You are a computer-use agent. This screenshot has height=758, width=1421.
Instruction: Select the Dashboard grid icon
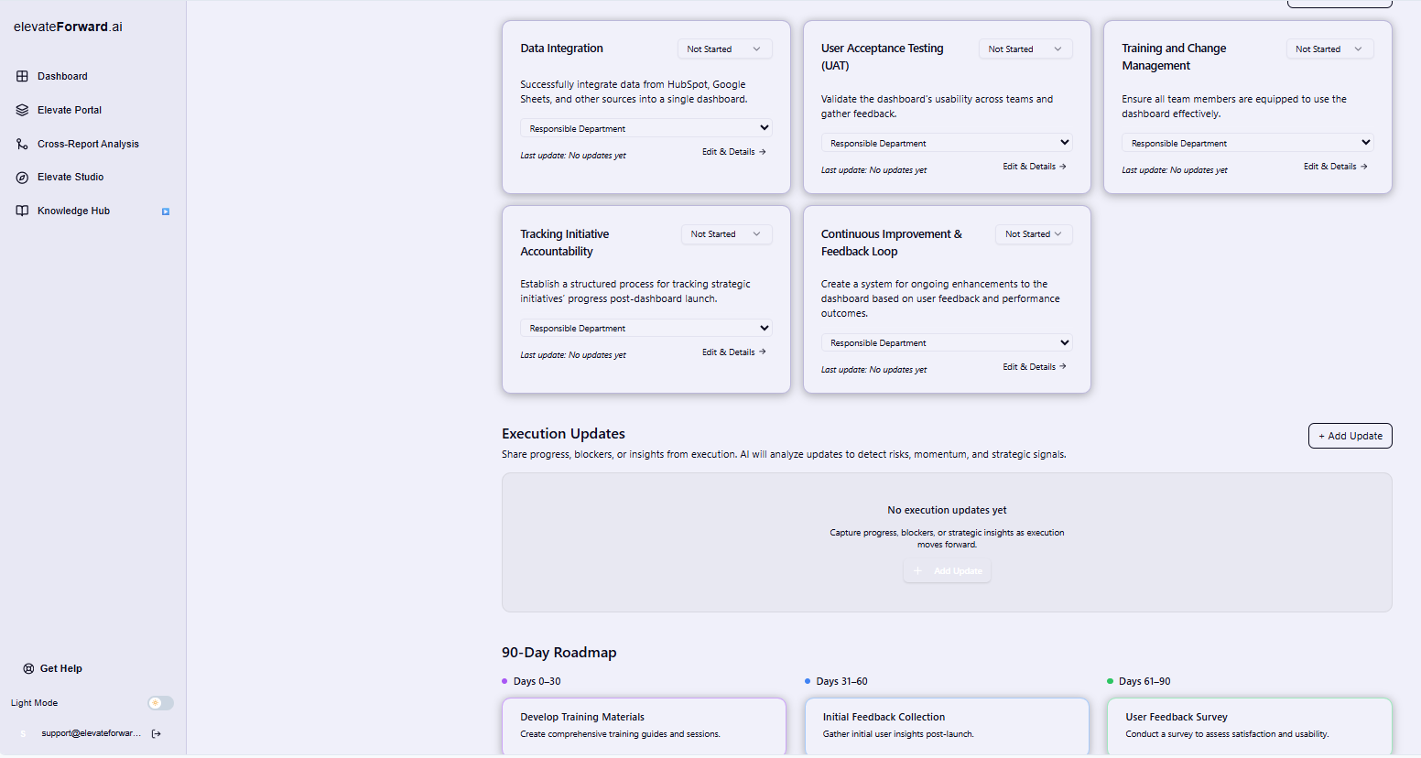tap(22, 76)
